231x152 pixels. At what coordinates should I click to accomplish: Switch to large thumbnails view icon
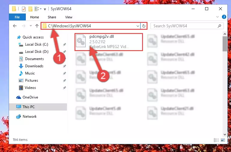[x=223, y=140]
